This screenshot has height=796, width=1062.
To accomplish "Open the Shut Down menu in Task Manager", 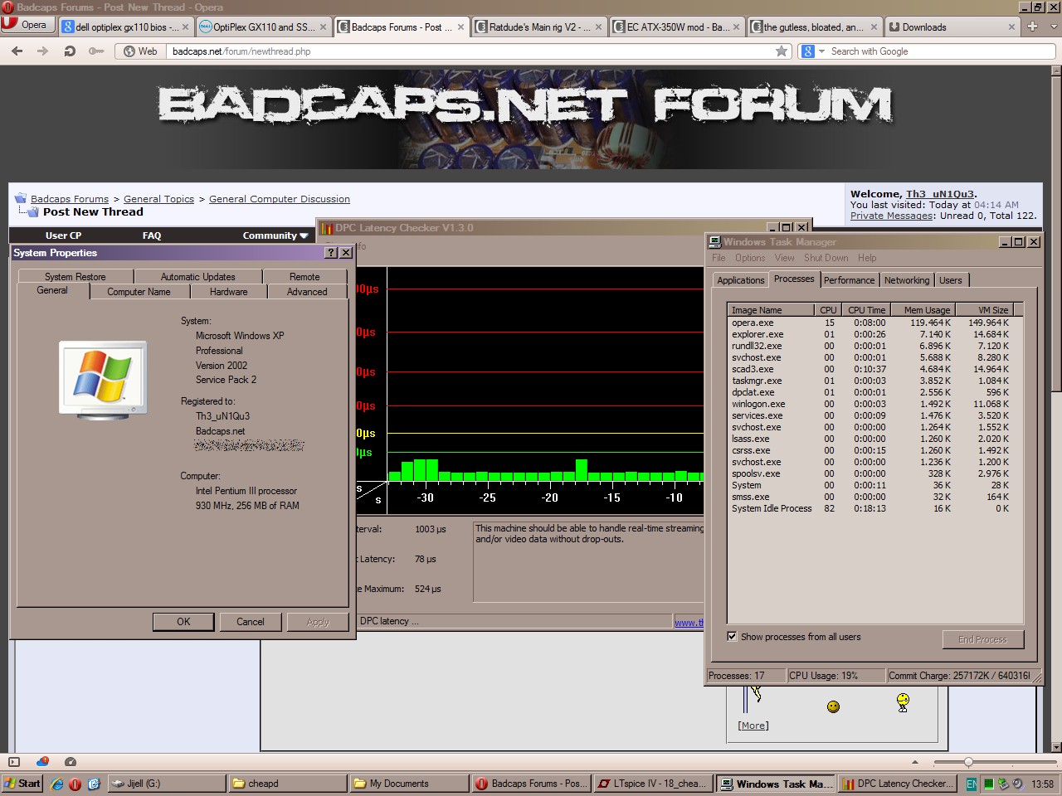I will pos(826,258).
